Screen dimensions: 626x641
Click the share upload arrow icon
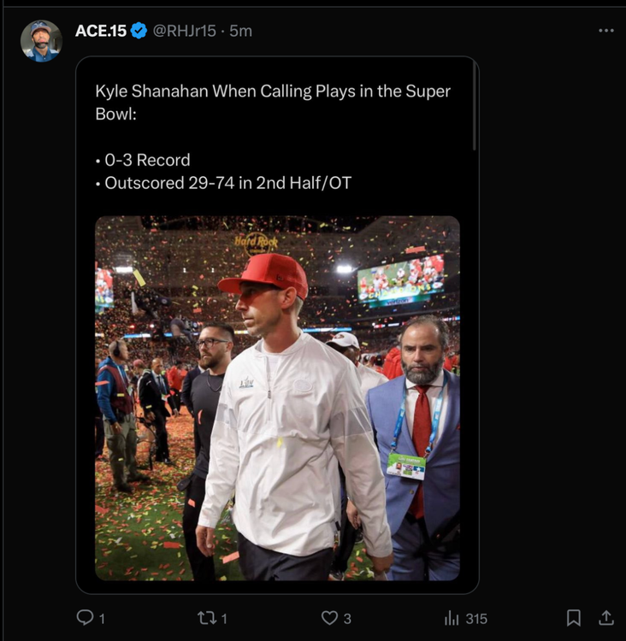coord(605,618)
